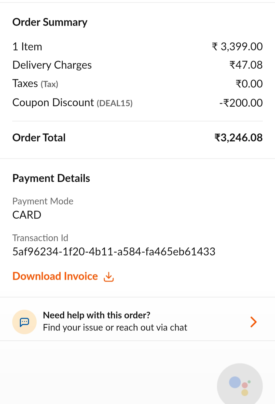Tap the item price ₹ 3,399.00

237,47
